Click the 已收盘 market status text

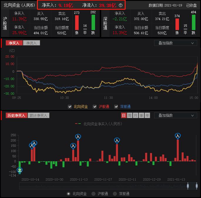point(191,5)
